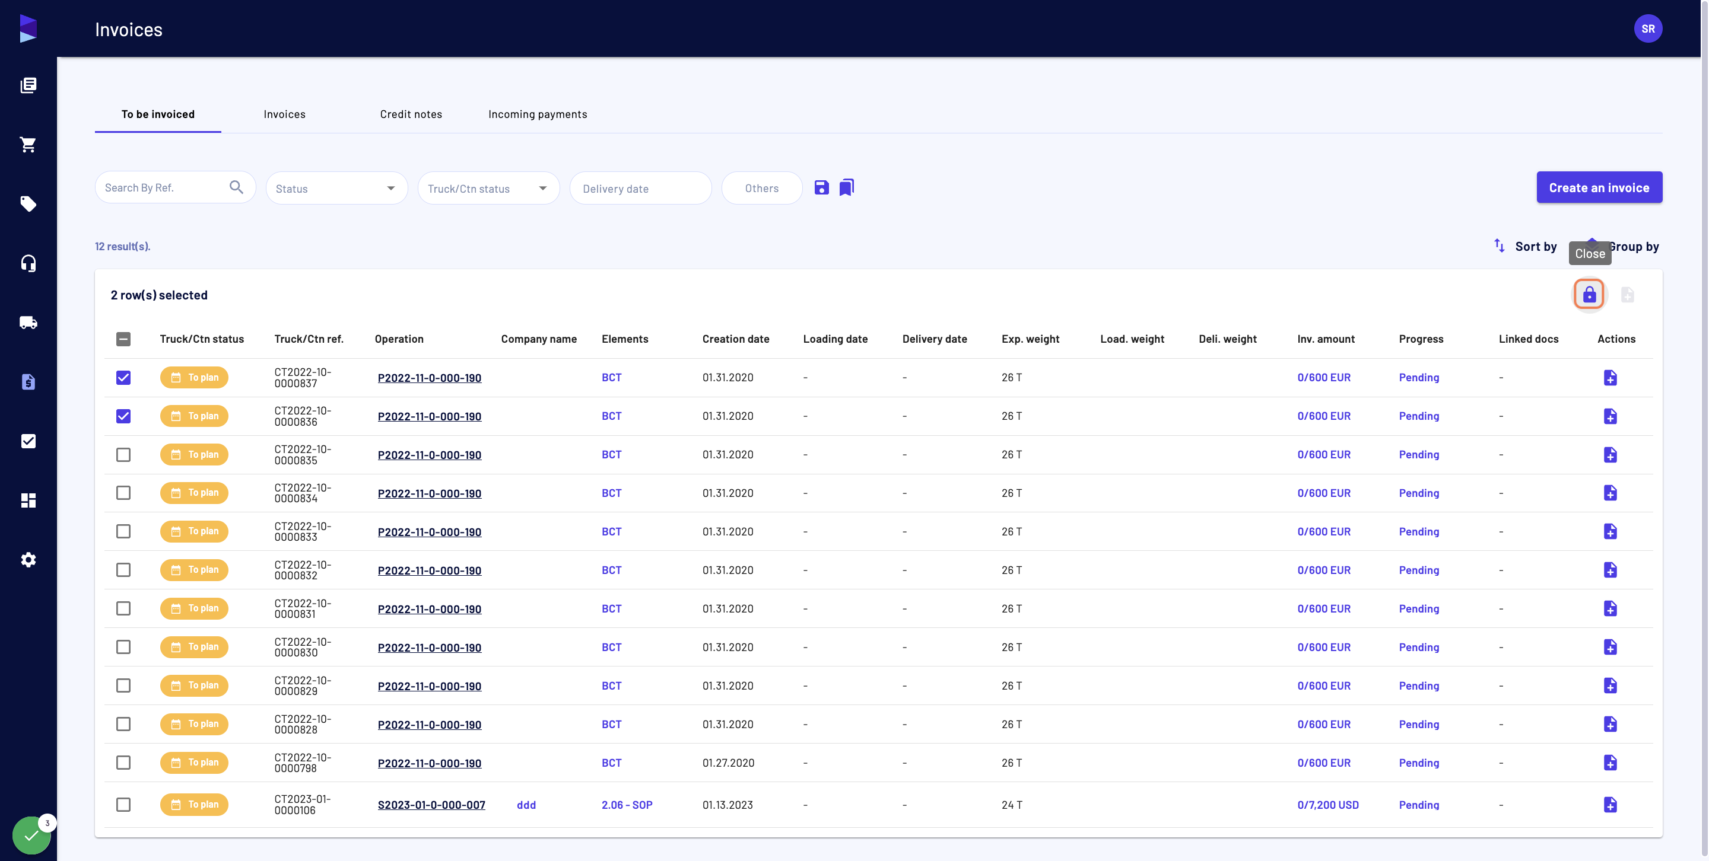Open the Sort by options
Viewport: 1709px width, 861px height.
pos(1525,247)
